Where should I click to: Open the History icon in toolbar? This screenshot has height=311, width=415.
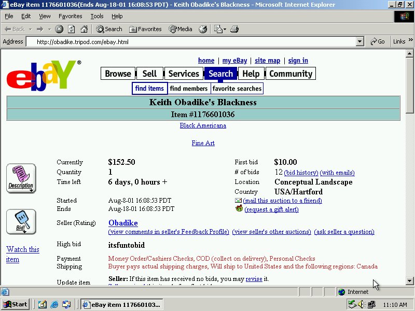(203, 29)
